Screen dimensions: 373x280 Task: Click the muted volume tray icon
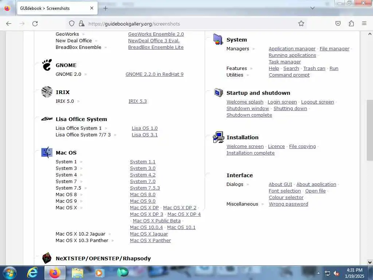(x=336, y=273)
